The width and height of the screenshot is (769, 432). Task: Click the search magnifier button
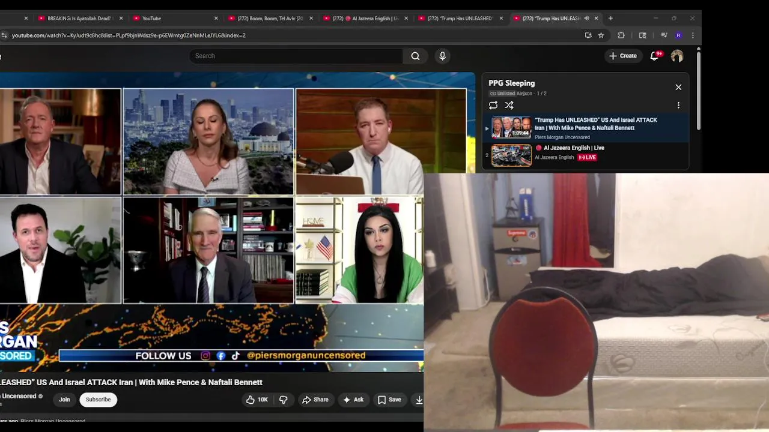tap(415, 56)
